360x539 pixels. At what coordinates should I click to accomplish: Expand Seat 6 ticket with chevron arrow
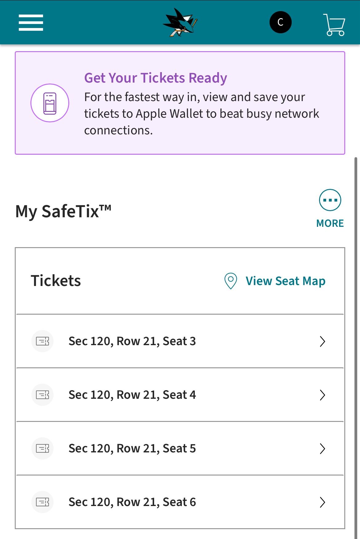pos(322,502)
